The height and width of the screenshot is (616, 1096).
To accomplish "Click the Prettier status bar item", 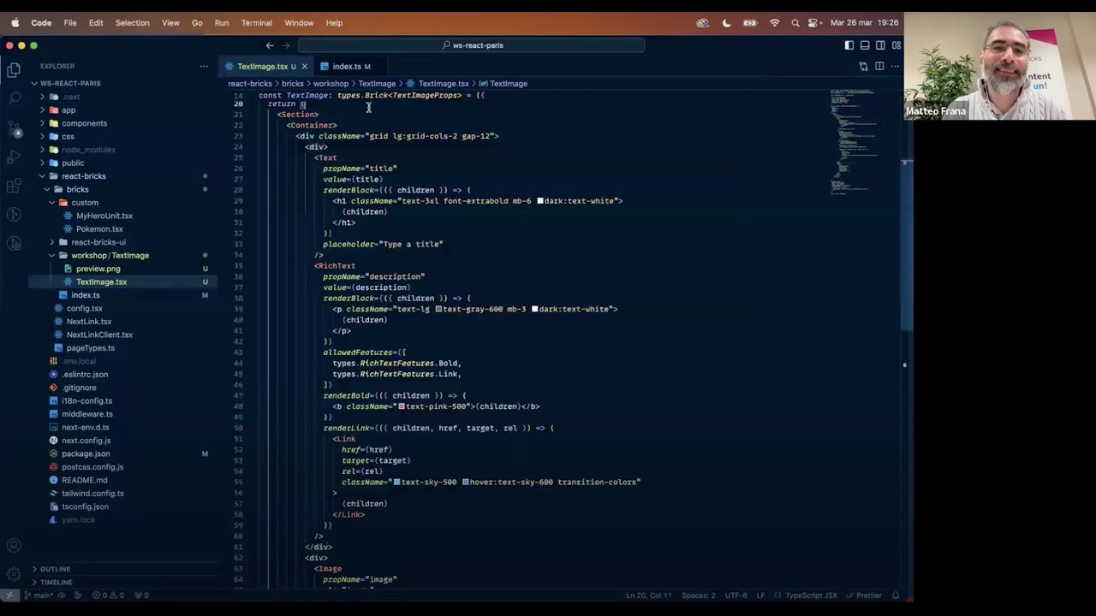I will point(863,595).
